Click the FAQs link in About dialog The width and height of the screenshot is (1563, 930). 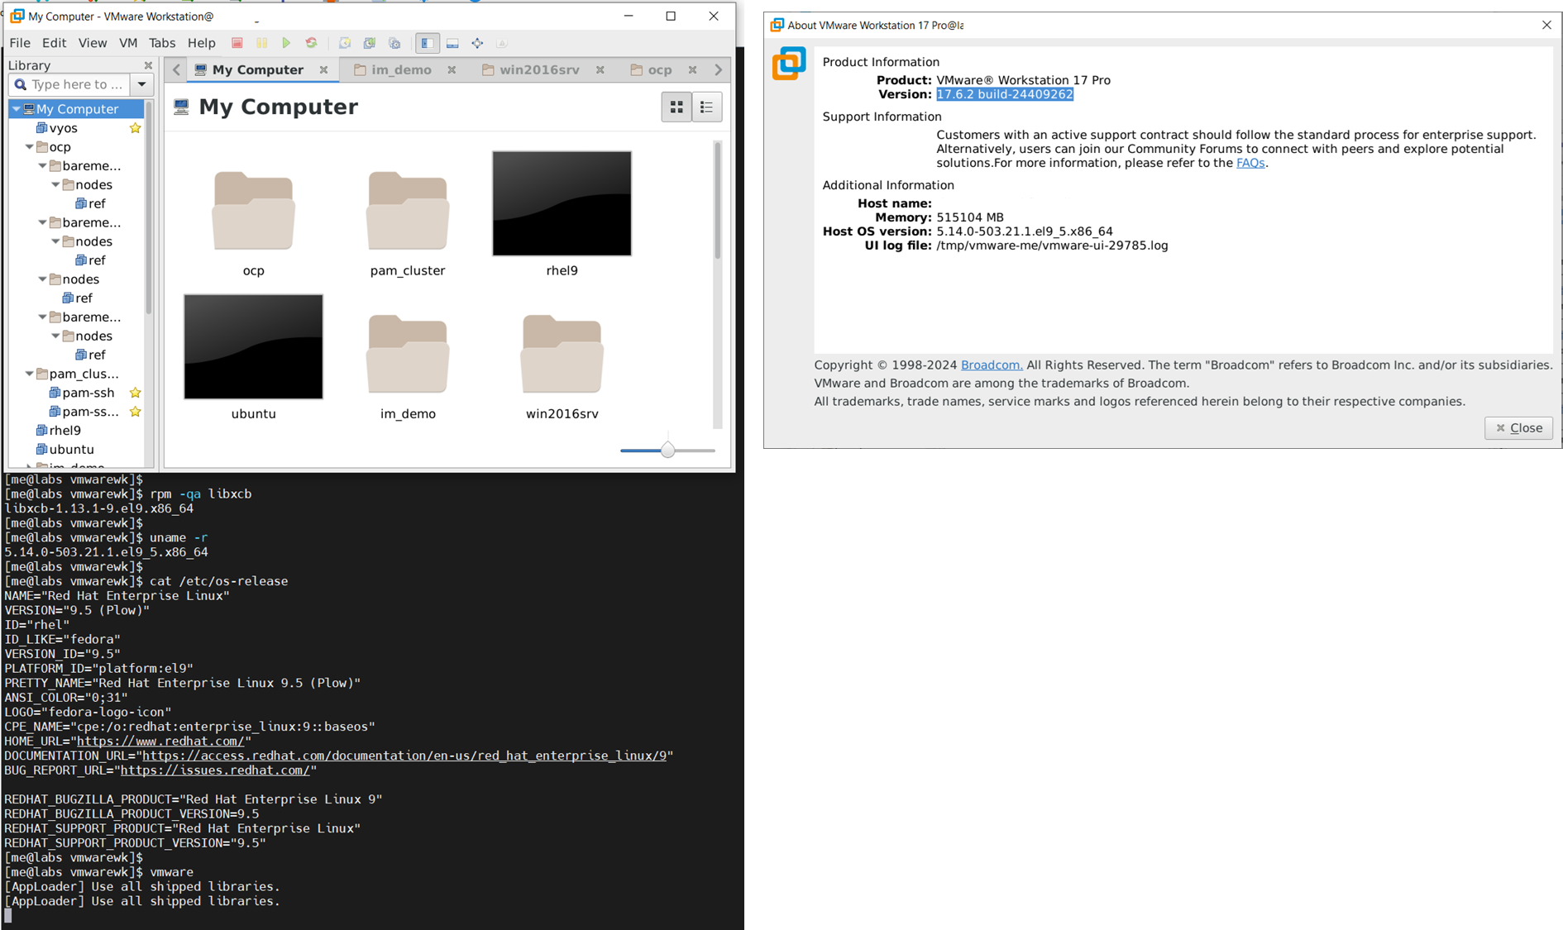[x=1250, y=163]
